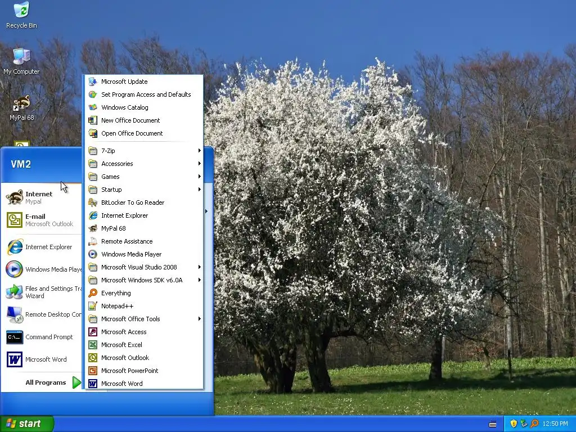
Task: Click the BitLocker To Go Reader label
Action: pyautogui.click(x=133, y=202)
